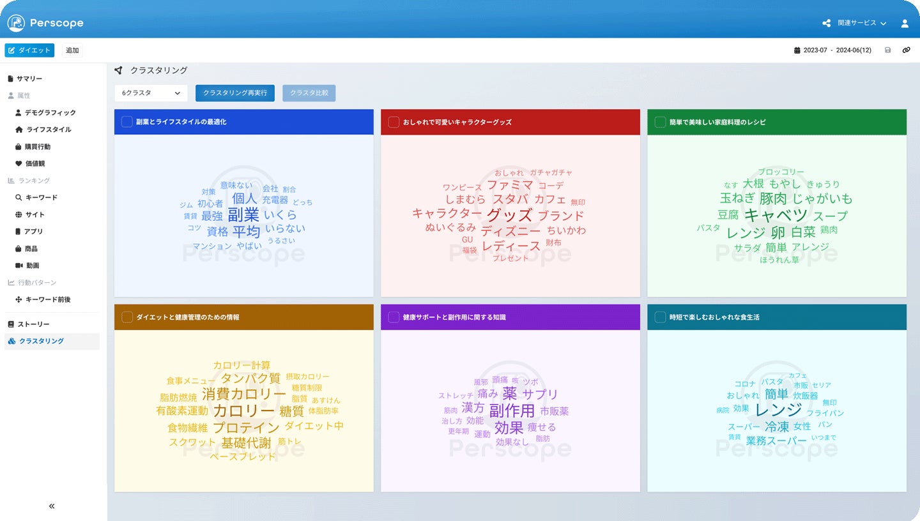Click the word 副業 in the blue cloud
The width and height of the screenshot is (920, 521).
pyautogui.click(x=243, y=215)
